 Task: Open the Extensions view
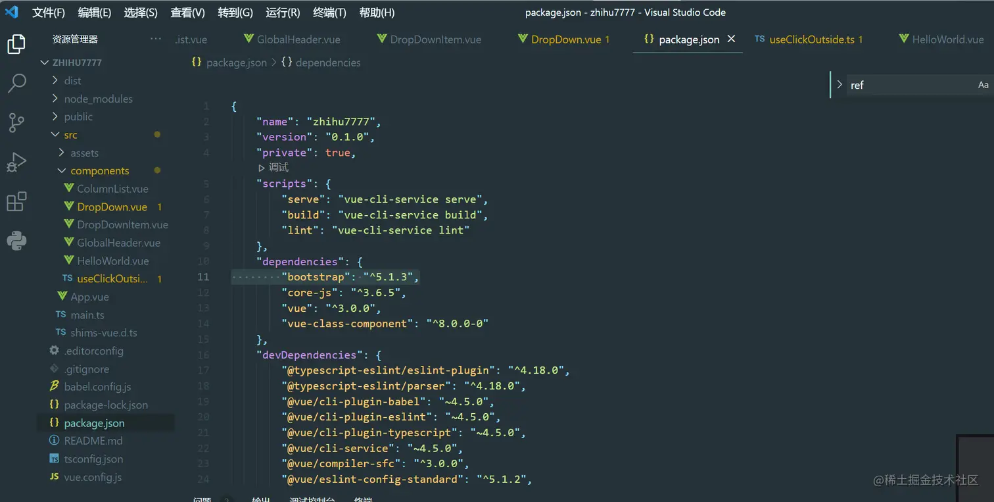pos(16,201)
